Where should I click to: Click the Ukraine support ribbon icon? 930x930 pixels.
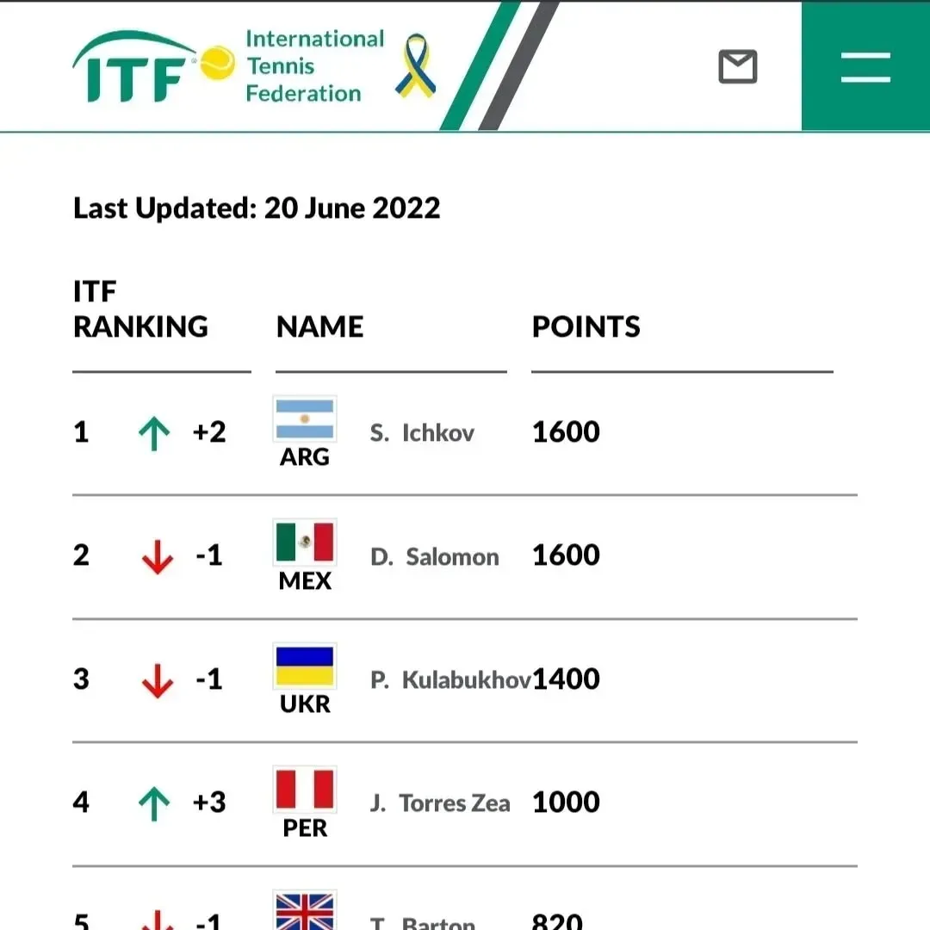(x=418, y=65)
